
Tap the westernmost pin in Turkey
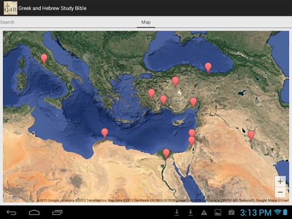coord(151,94)
